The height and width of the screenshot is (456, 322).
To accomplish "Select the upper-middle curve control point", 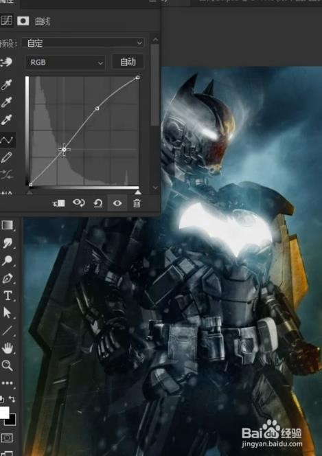I will pyautogui.click(x=97, y=109).
